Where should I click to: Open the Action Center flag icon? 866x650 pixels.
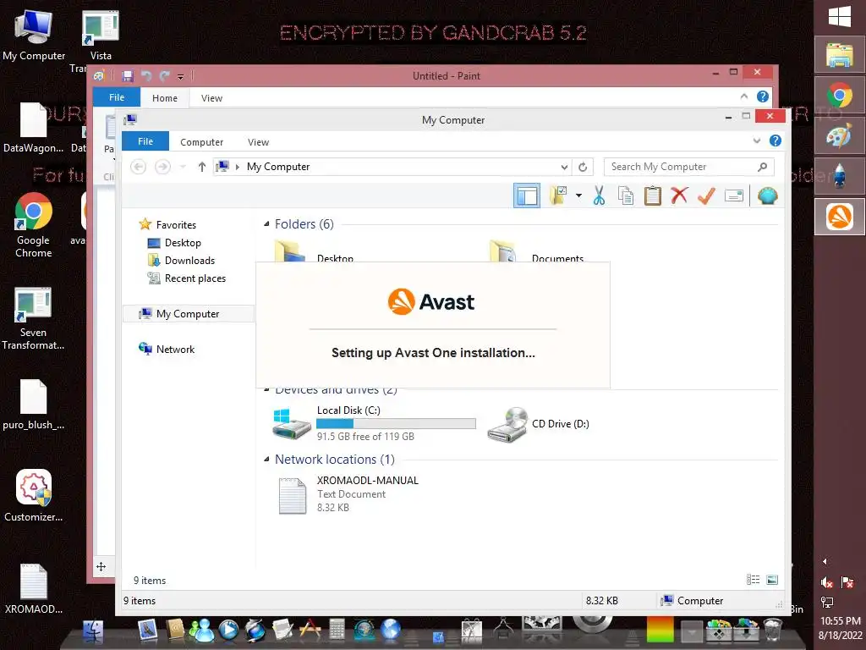point(847,582)
